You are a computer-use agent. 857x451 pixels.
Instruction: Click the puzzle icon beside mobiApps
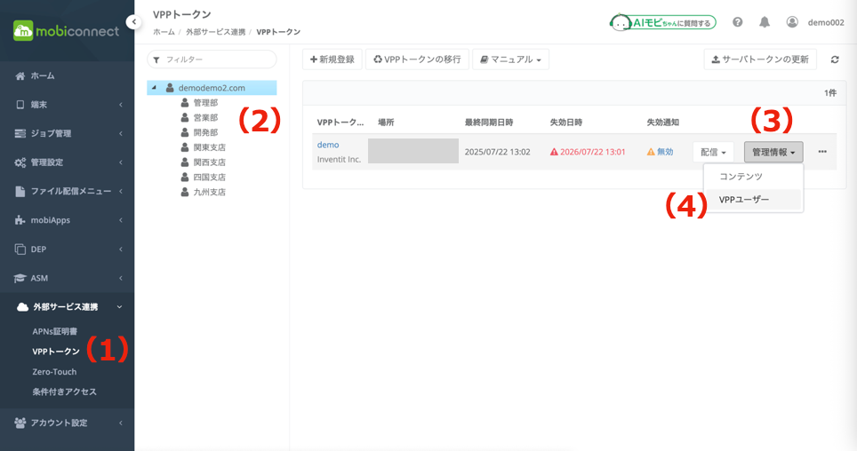click(20, 220)
